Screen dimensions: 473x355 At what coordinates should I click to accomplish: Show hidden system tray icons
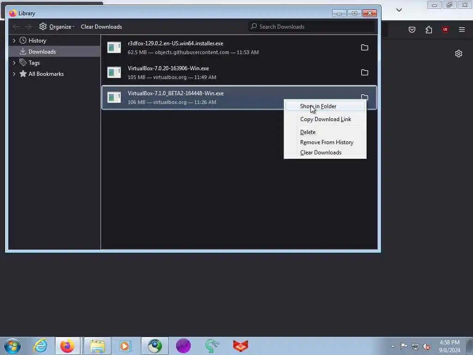click(x=393, y=346)
